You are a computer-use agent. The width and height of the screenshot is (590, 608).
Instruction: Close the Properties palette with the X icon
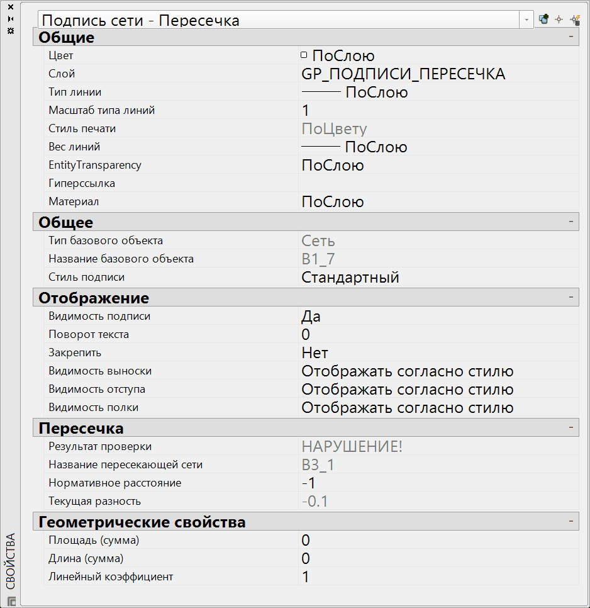click(x=9, y=8)
